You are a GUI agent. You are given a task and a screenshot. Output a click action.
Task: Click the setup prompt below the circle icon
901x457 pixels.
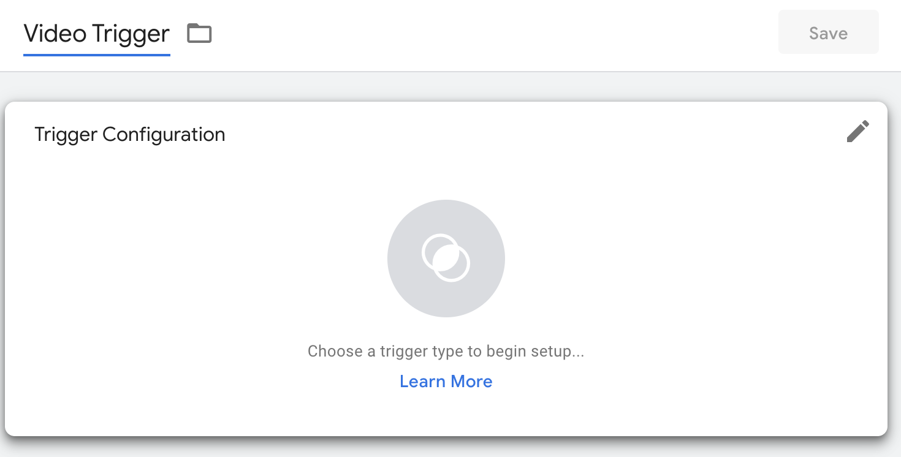pyautogui.click(x=446, y=351)
